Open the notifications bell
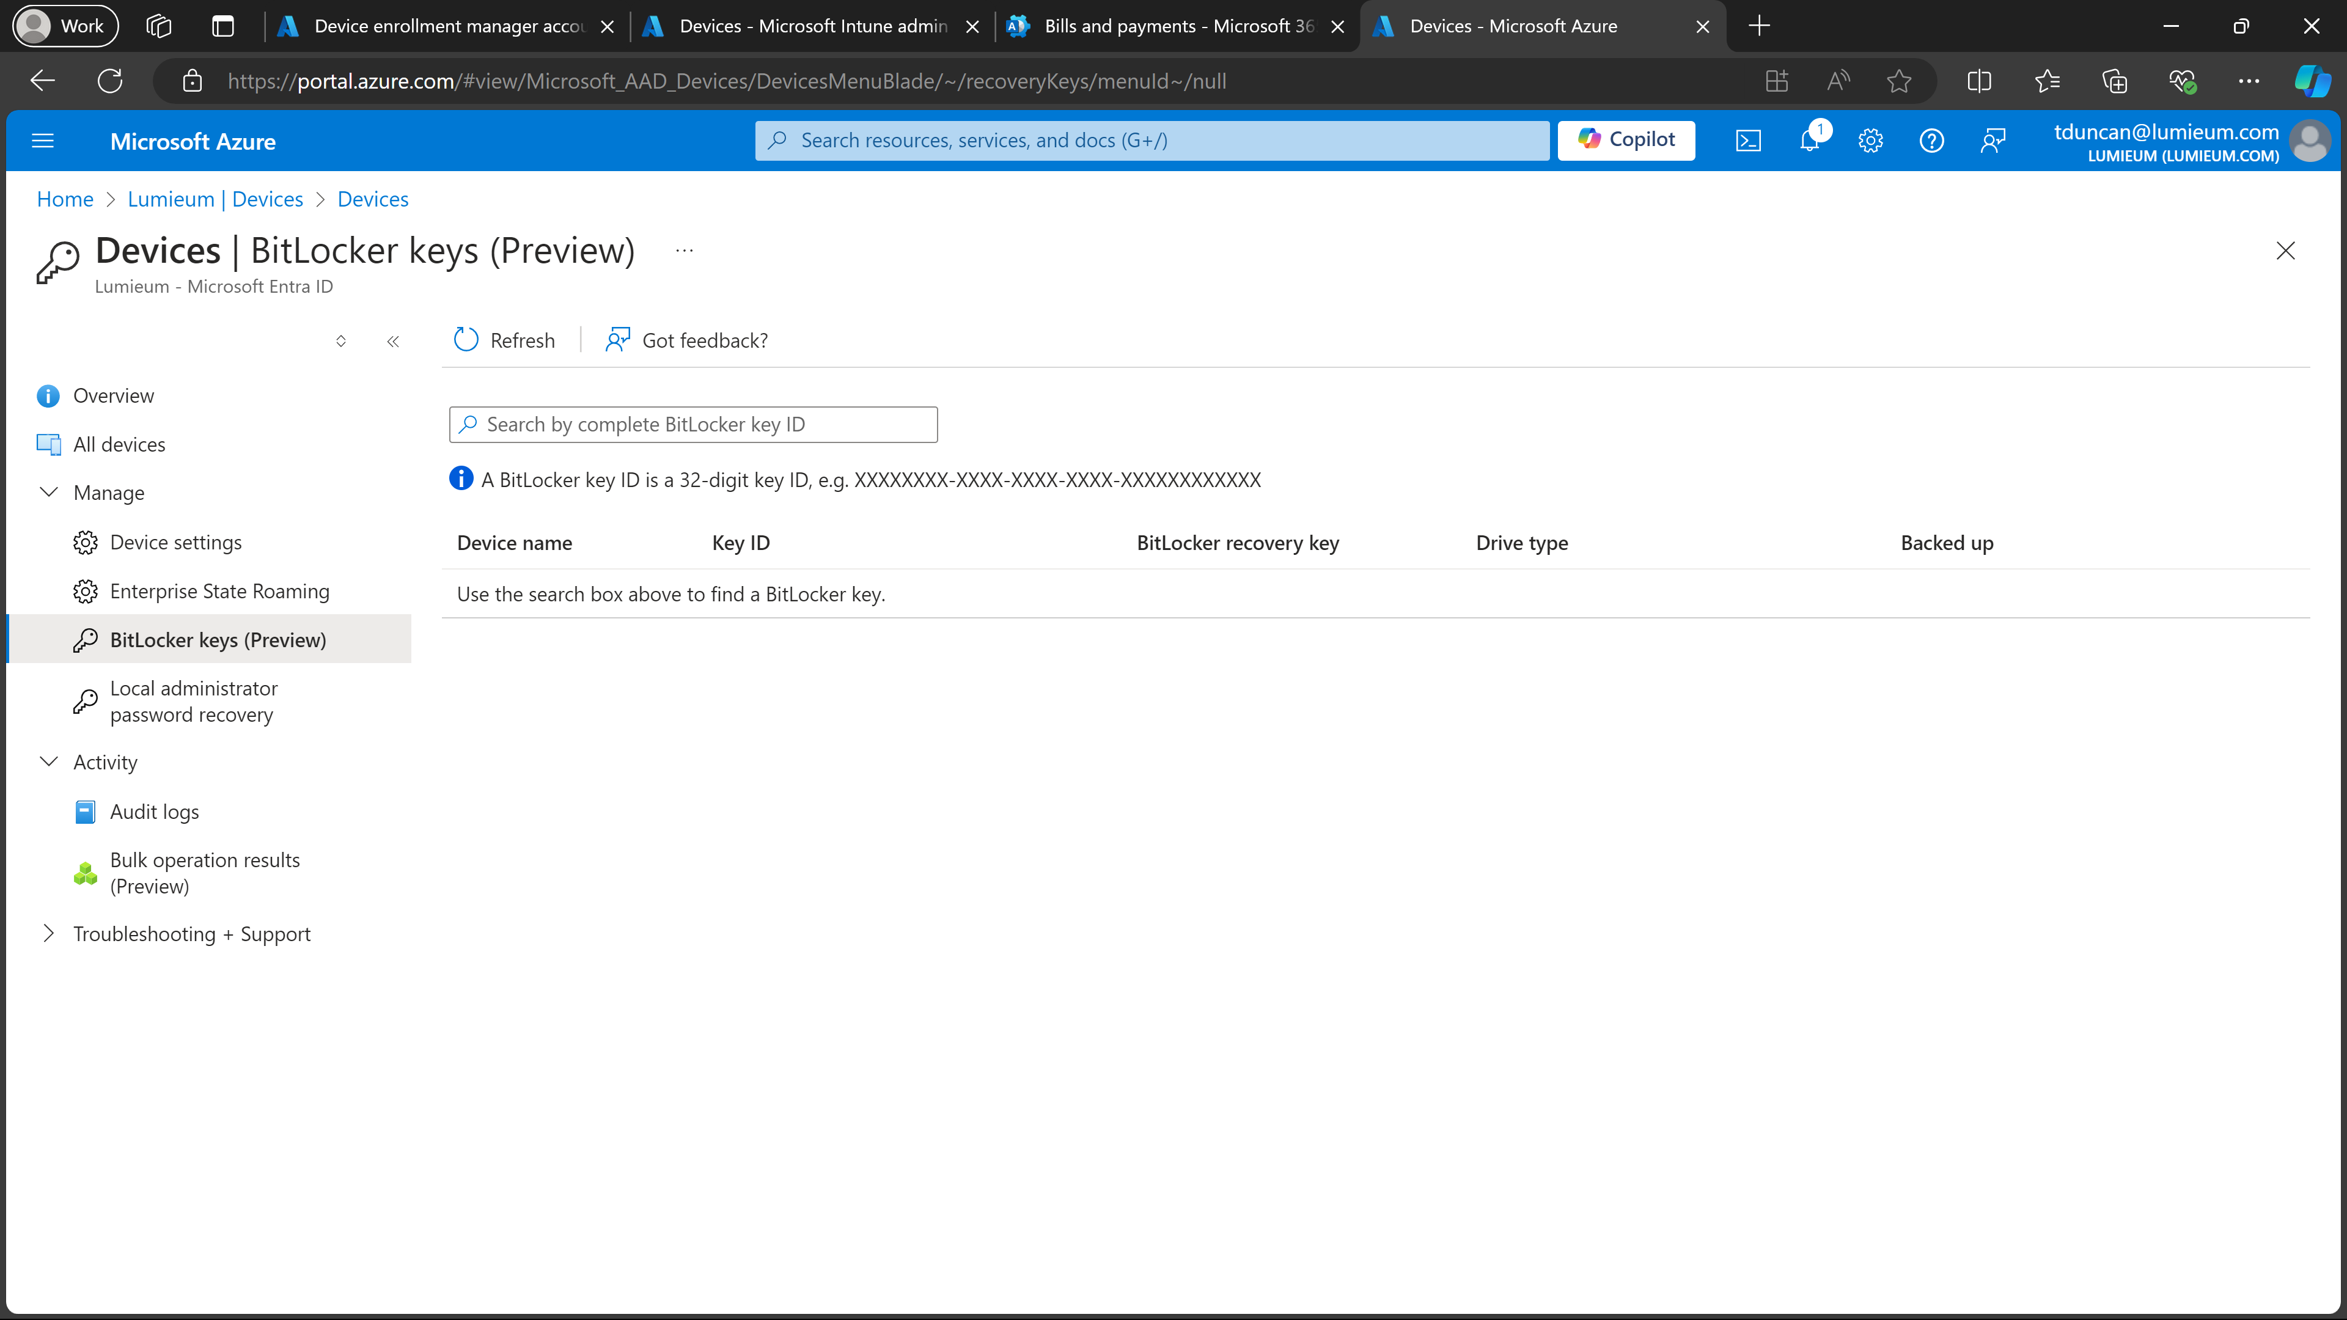 [x=1810, y=141]
